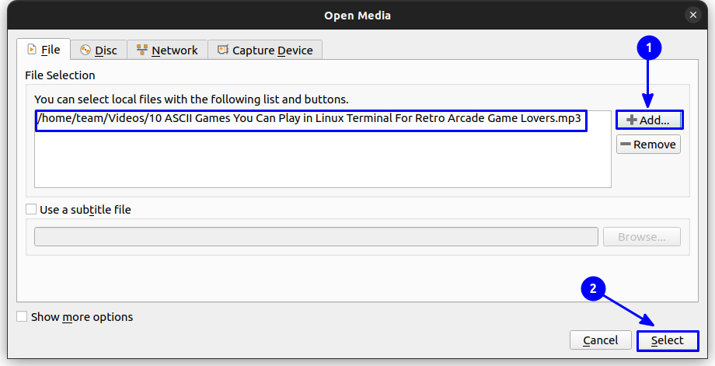Image resolution: width=715 pixels, height=366 pixels.
Task: Click the plus icon on Add button
Action: (632, 120)
